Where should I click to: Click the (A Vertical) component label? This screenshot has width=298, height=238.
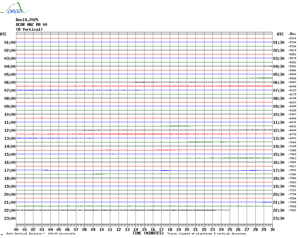point(29,29)
